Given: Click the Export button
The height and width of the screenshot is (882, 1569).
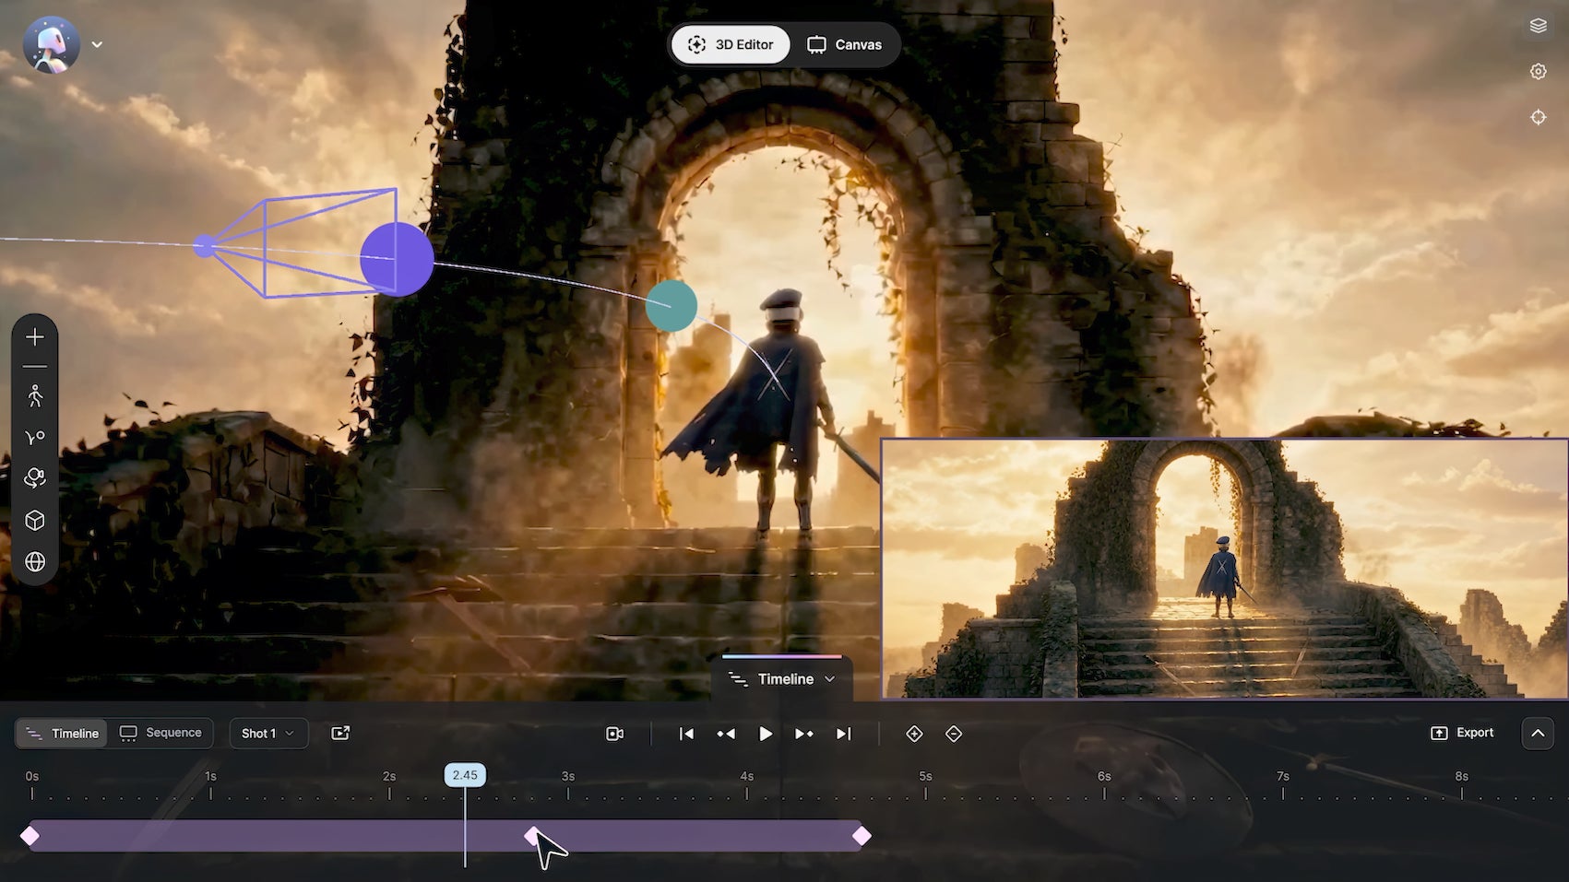Looking at the screenshot, I should [x=1462, y=733].
